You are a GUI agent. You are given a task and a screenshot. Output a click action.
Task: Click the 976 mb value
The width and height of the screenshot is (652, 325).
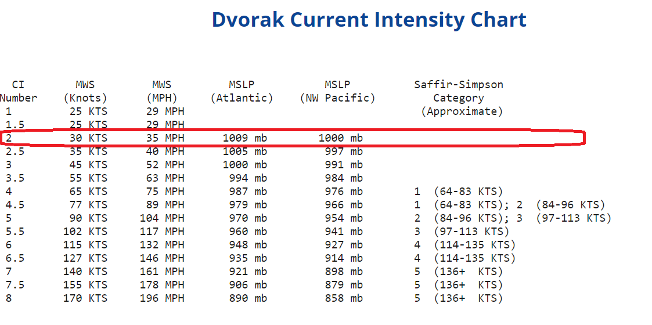(x=344, y=192)
